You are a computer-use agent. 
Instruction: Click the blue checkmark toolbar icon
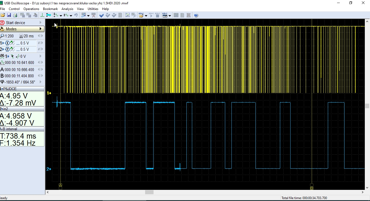click(102, 15)
